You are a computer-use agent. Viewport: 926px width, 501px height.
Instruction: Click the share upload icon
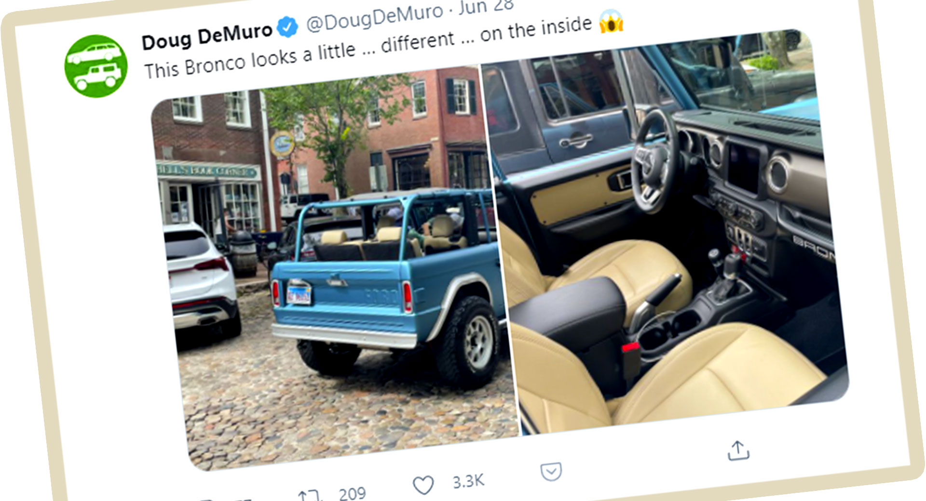(x=738, y=450)
